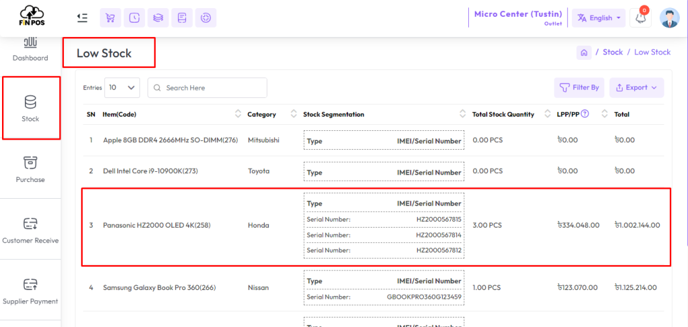
Task: Focus the Search Here field
Action: click(x=207, y=88)
